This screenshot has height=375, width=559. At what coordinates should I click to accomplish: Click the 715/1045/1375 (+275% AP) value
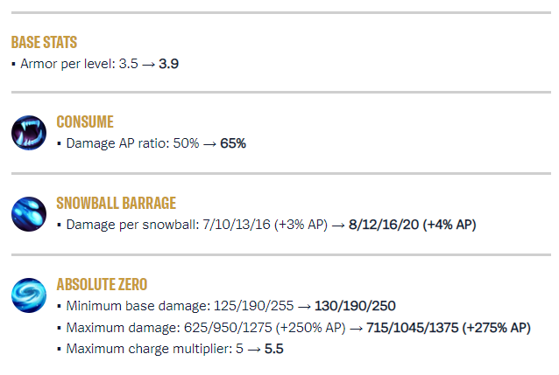coord(449,328)
